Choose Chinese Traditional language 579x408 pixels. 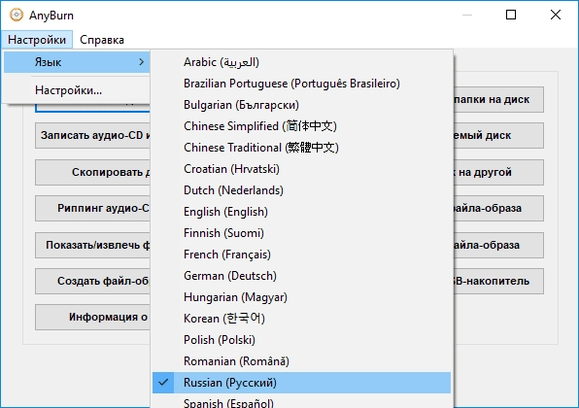301,148
